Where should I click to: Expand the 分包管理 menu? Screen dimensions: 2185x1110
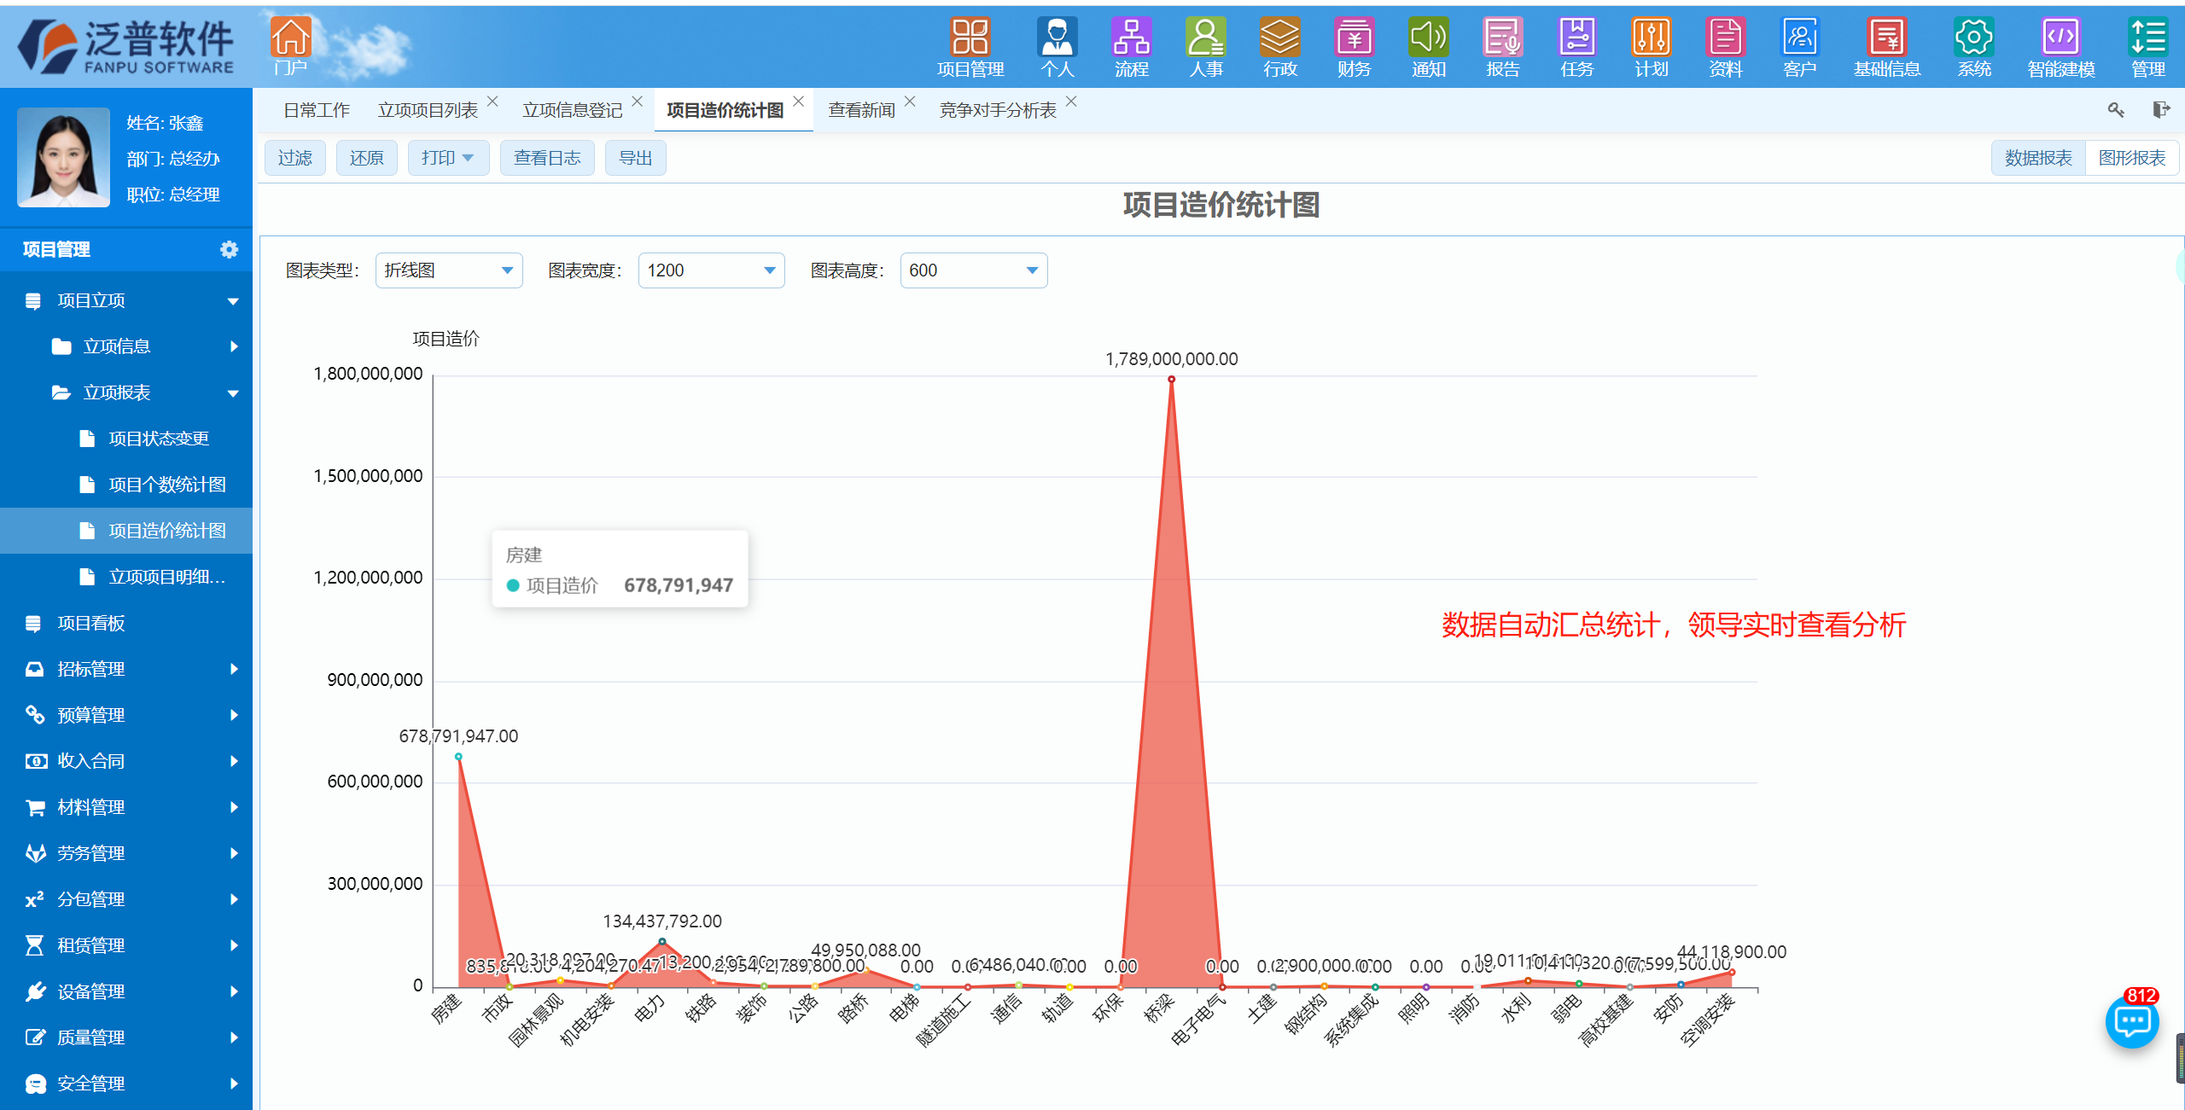tap(126, 899)
